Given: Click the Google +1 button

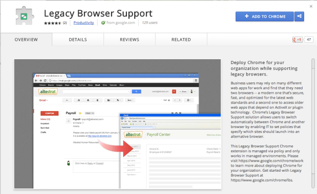Looking at the screenshot, I should 297,40.
